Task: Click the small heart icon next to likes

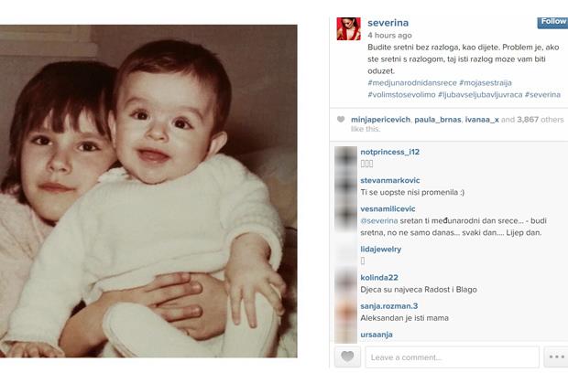Action: coord(341,120)
